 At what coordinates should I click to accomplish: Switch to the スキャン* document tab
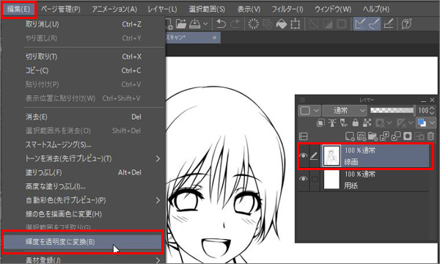pyautogui.click(x=192, y=37)
